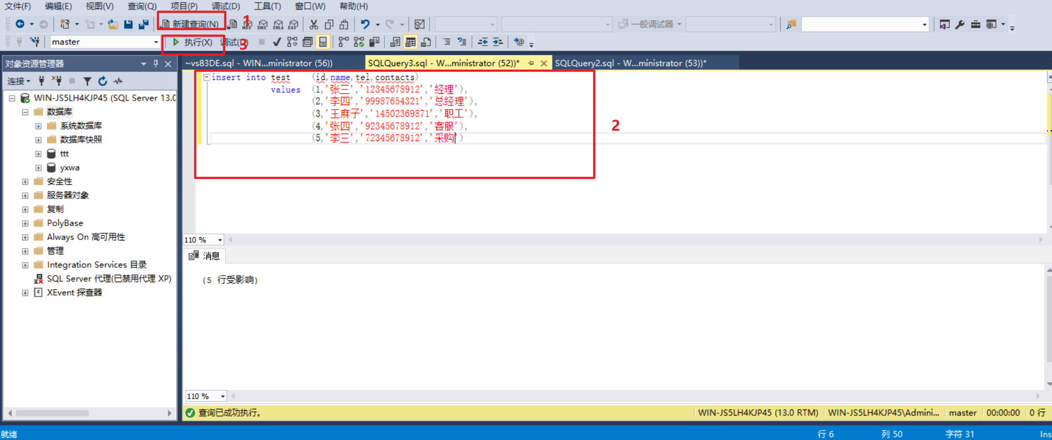Expand the 系统数据库 folder
Screen dimensions: 1052x440
[38, 126]
